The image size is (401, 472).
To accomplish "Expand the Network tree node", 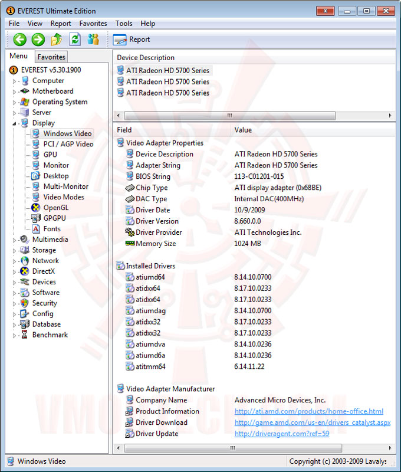I will [x=14, y=261].
